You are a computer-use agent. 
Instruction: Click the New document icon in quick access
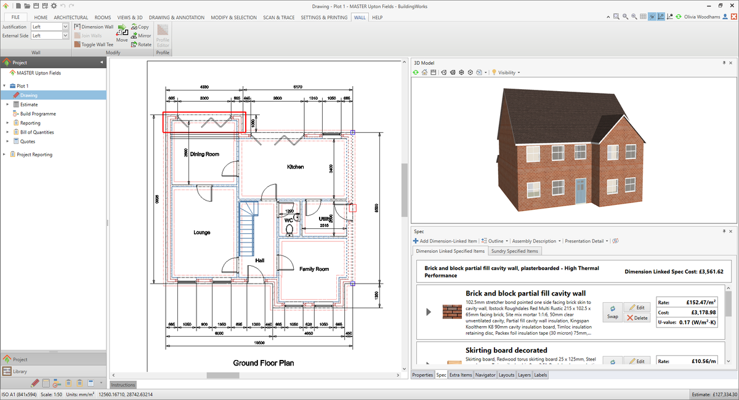[19, 6]
